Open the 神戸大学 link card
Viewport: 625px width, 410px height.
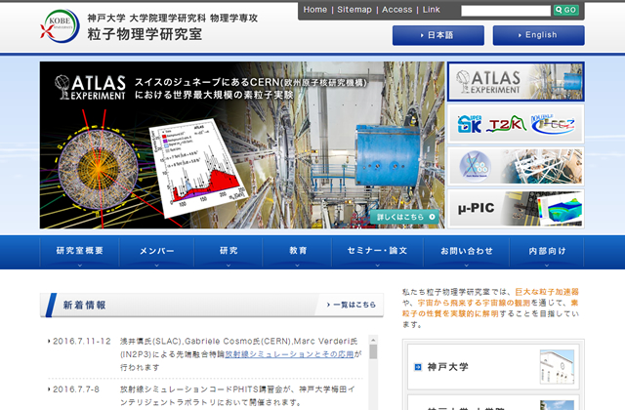493,367
